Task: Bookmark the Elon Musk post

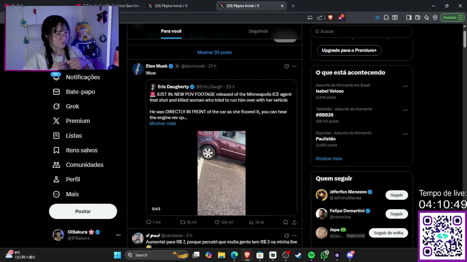Action: pos(285,222)
